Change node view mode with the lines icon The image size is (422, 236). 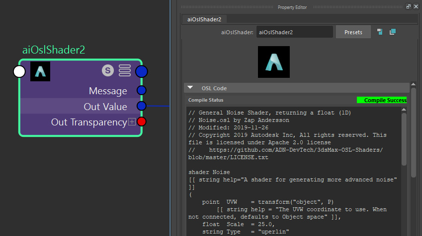pyautogui.click(x=125, y=70)
